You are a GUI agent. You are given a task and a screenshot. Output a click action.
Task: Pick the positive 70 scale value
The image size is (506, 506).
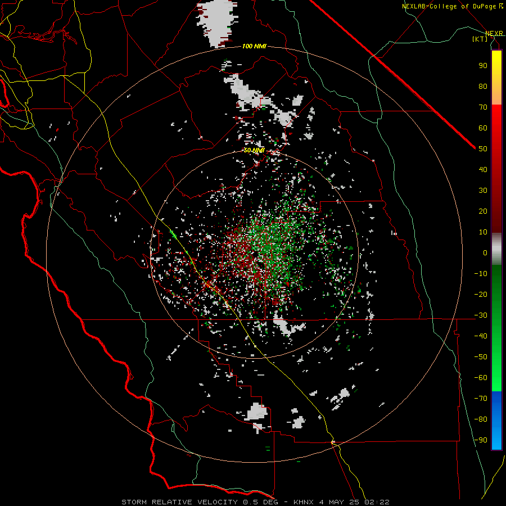483,107
